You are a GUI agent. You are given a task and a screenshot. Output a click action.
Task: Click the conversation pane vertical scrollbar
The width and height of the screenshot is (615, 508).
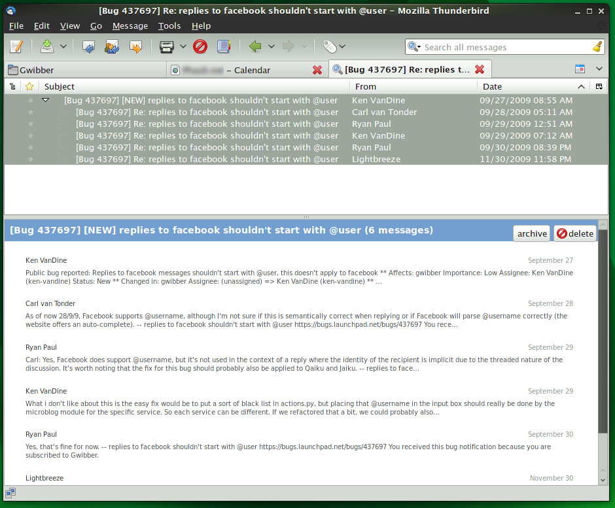tap(603, 331)
